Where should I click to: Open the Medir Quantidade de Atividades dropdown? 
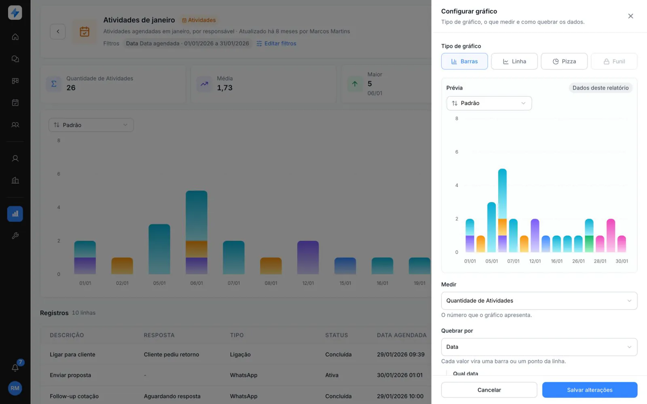(539, 301)
